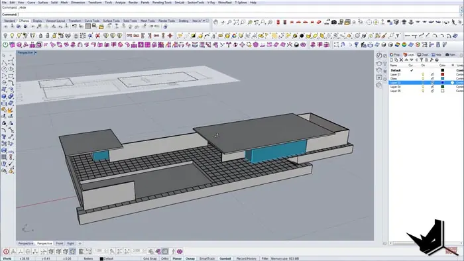Toggle Glass layer visibility lightbulb
Image resolution: width=464 pixels, height=261 pixels.
tap(423, 79)
